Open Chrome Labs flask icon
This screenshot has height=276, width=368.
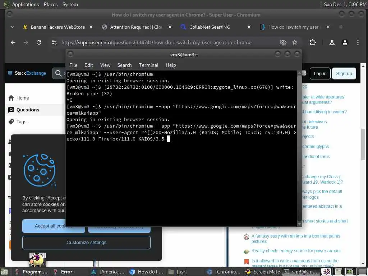point(332,42)
